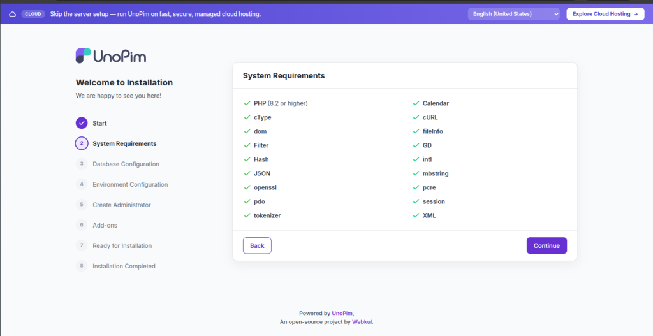Click green checkmark beside Hash

(247, 159)
